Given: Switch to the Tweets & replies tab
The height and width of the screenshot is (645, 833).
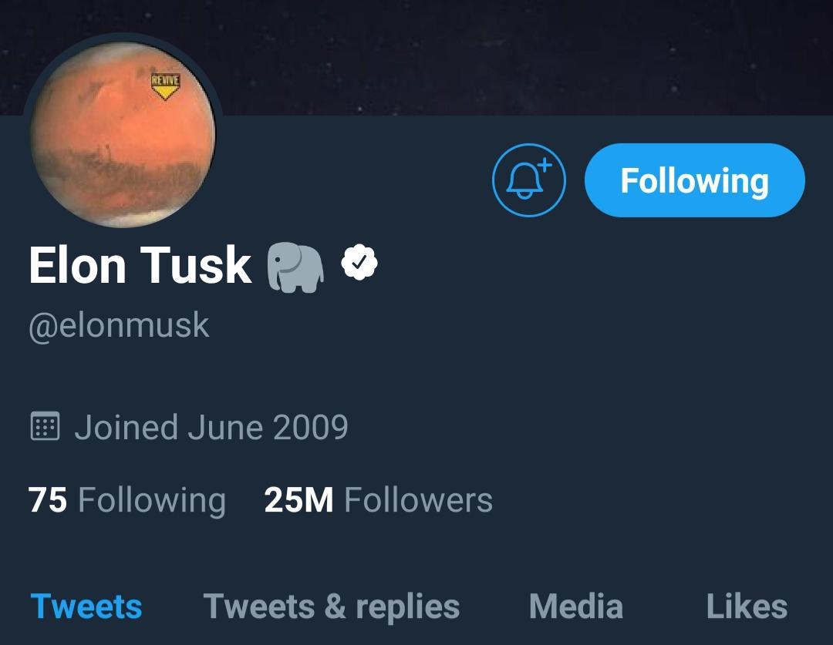Looking at the screenshot, I should (x=332, y=606).
